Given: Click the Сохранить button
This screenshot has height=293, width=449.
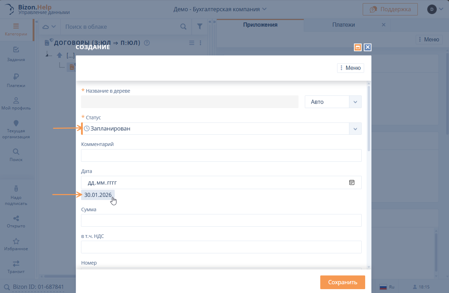Looking at the screenshot, I should (x=342, y=282).
